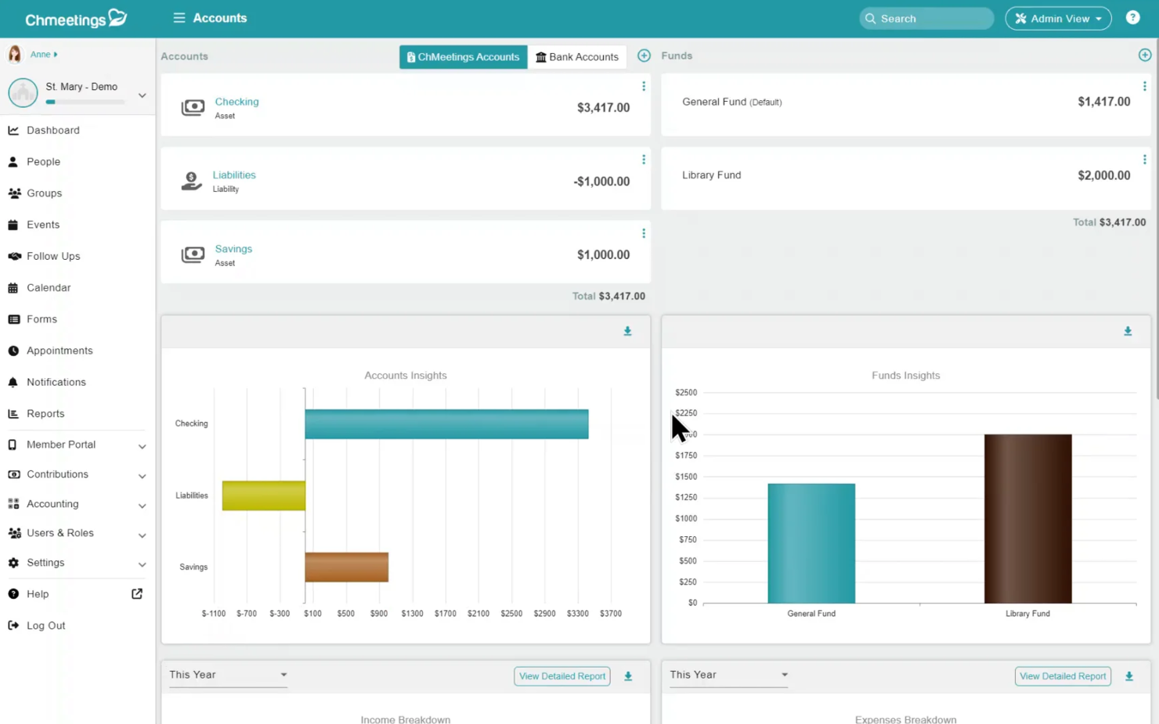1159x724 pixels.
Task: Open Reports from the sidebar
Action: click(45, 413)
